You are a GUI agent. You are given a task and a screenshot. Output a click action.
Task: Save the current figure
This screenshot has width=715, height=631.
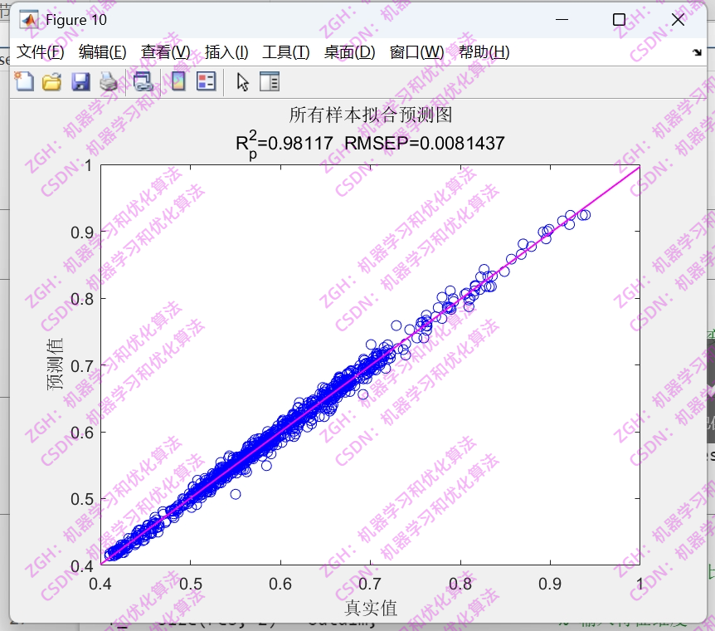click(x=80, y=81)
